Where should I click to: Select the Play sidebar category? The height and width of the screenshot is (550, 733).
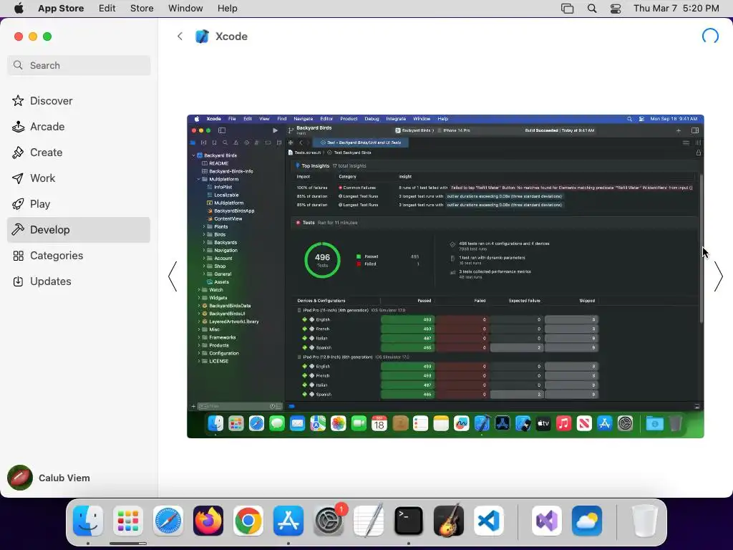79,204
